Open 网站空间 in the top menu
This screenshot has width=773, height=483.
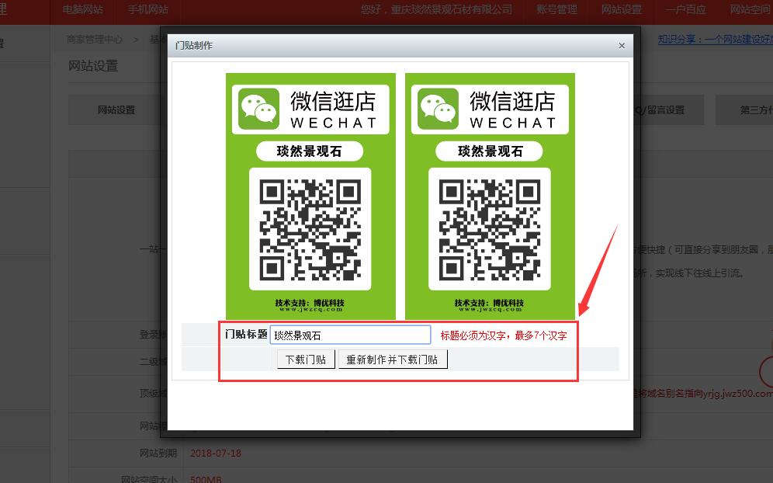pyautogui.click(x=750, y=9)
